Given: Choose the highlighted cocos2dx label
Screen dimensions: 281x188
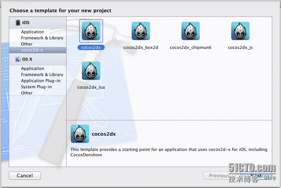Looking at the screenshot, I should [x=91, y=47].
